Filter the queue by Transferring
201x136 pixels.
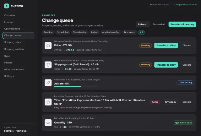[80, 32]
